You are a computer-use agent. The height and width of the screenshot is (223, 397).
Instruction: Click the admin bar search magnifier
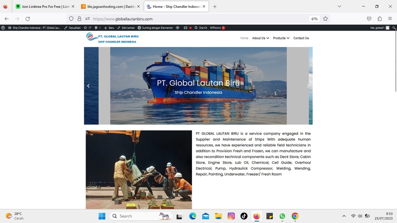394,28
